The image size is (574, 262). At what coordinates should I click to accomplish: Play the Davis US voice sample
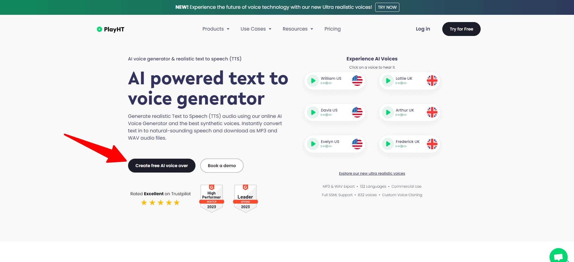click(x=313, y=112)
